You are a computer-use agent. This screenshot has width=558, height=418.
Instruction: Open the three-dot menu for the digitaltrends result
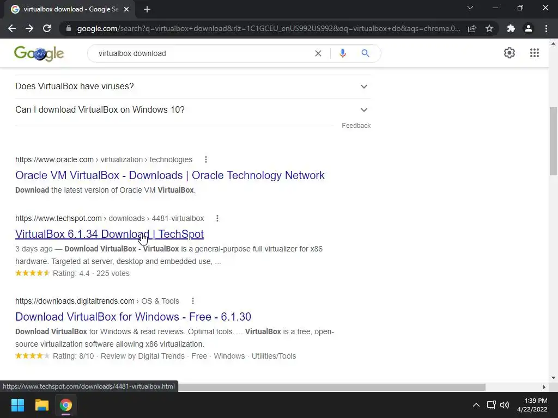click(x=193, y=301)
